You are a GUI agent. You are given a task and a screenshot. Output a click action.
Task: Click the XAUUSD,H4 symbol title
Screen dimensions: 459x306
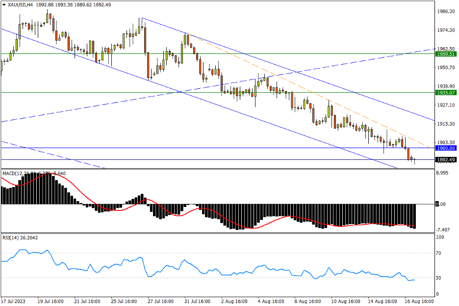[x=19, y=4]
